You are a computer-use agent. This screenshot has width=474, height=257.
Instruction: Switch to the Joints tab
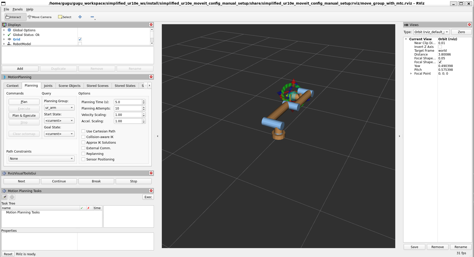(x=48, y=86)
